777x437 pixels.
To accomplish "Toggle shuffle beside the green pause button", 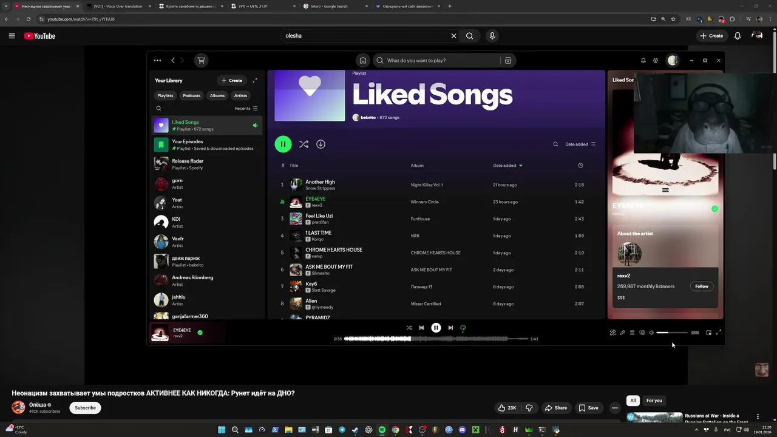I will coord(304,144).
